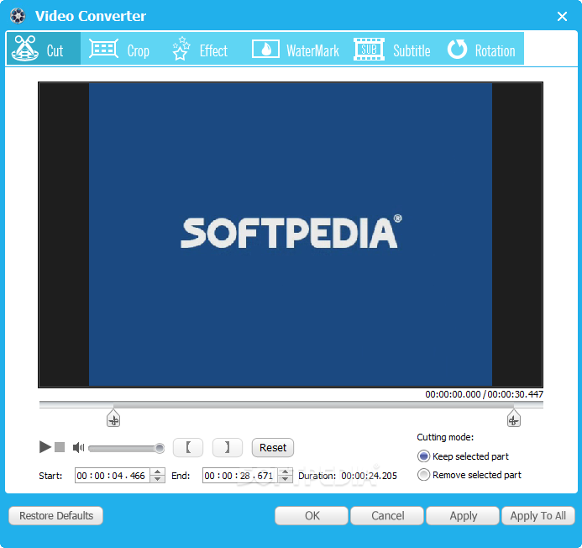Click Restore Defaults button
This screenshot has width=582, height=548.
[x=55, y=516]
